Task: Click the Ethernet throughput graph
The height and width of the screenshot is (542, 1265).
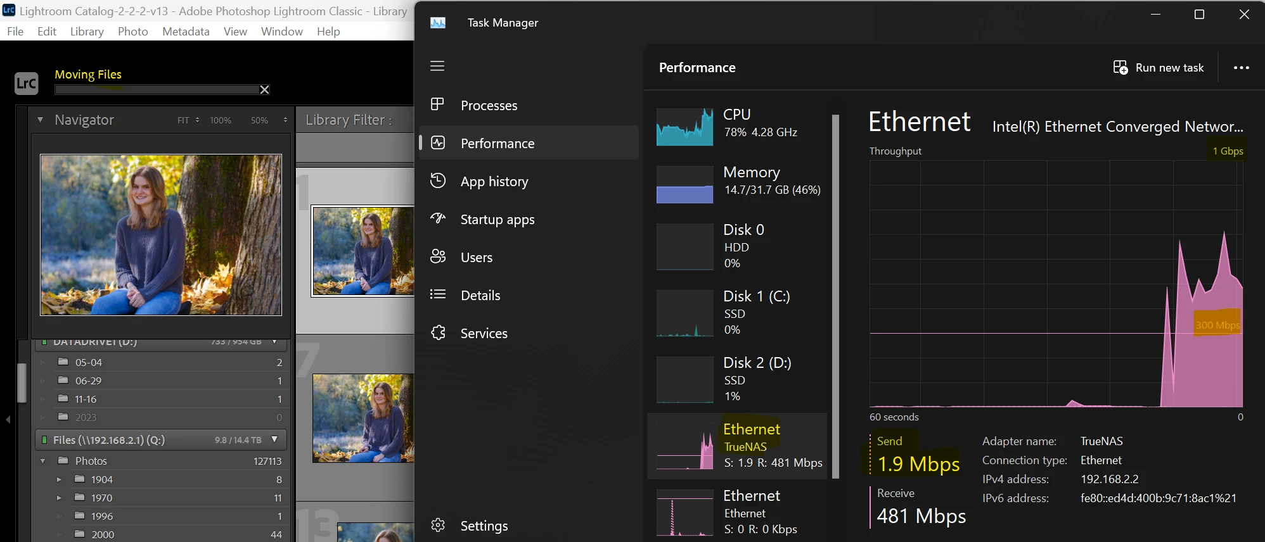Action: coord(1056,284)
